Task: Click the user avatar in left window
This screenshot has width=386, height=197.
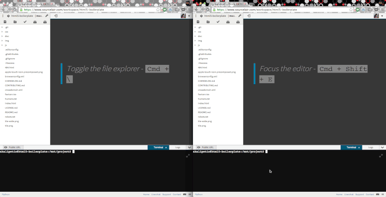Action: coord(183,16)
